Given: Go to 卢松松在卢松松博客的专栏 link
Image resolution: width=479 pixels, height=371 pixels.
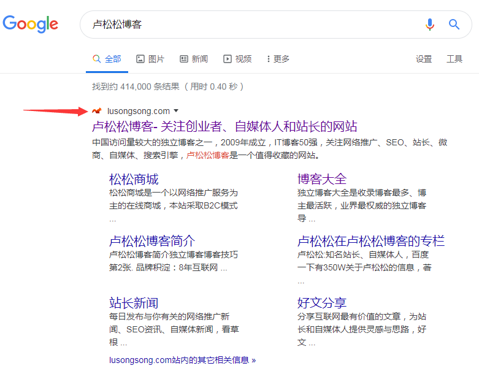Looking at the screenshot, I should 371,241.
